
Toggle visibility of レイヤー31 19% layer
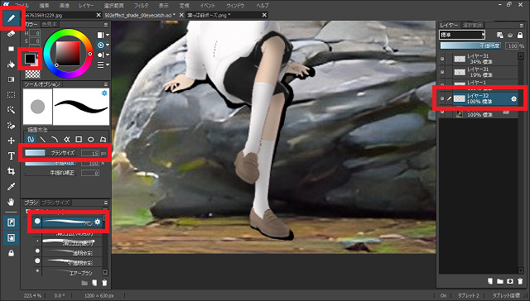(x=442, y=72)
